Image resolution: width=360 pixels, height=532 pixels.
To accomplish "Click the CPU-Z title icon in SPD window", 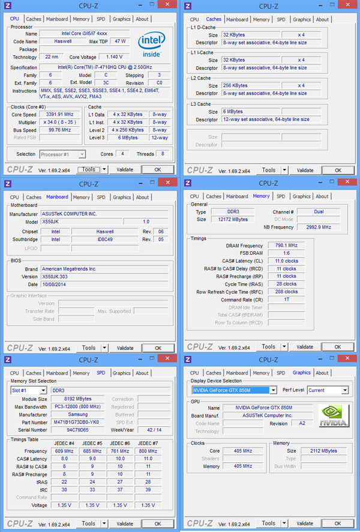I will pyautogui.click(x=8, y=359).
